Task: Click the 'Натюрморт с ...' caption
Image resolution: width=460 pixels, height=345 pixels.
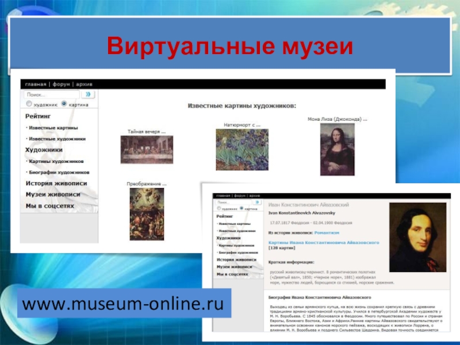Action: click(x=242, y=125)
